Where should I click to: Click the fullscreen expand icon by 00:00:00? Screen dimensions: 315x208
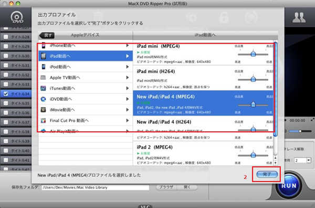pyautogui.click(x=312, y=120)
